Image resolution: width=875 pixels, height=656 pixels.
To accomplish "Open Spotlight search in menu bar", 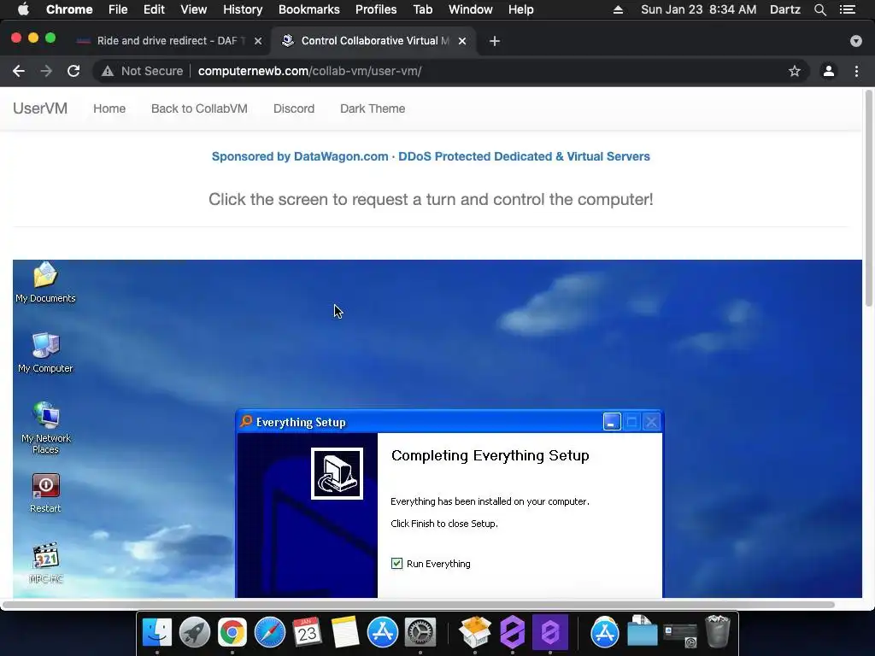I will tap(819, 9).
